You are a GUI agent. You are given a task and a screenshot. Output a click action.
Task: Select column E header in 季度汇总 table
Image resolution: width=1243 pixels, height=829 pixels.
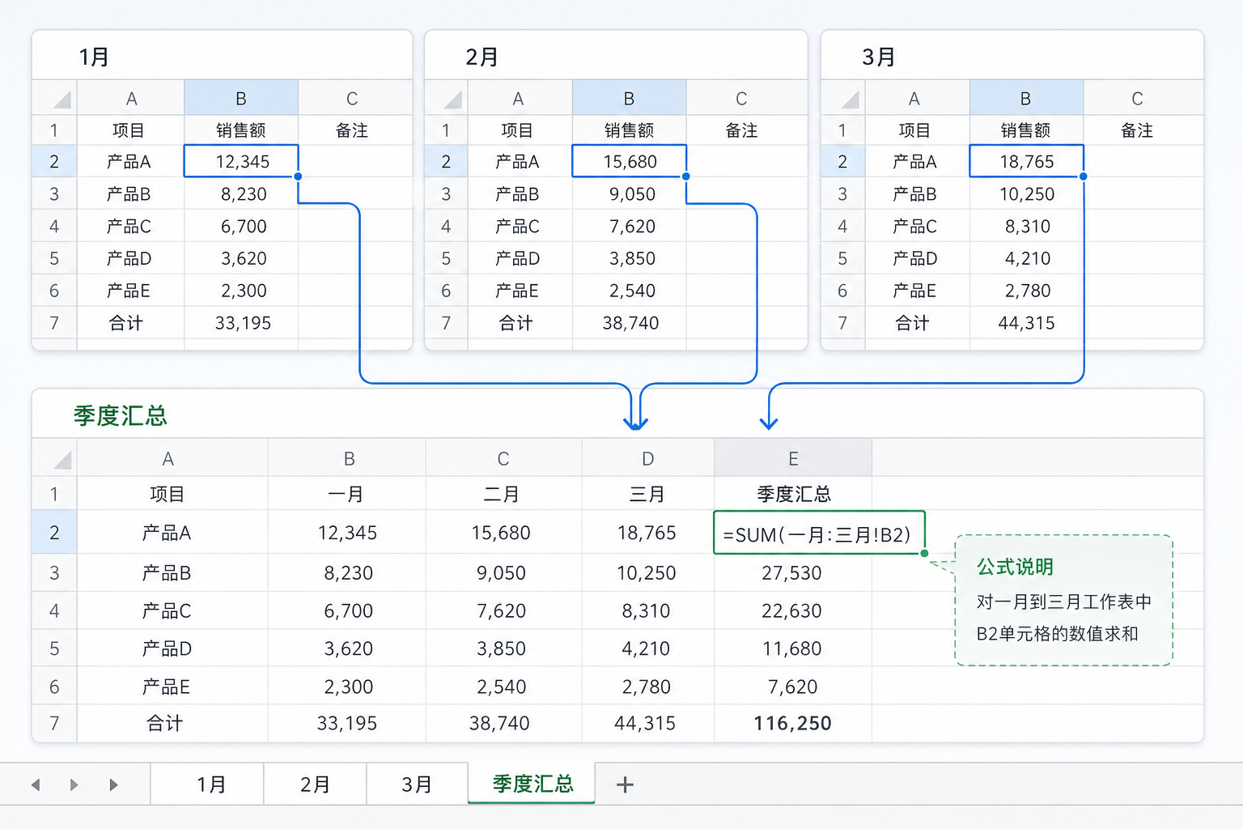[793, 458]
